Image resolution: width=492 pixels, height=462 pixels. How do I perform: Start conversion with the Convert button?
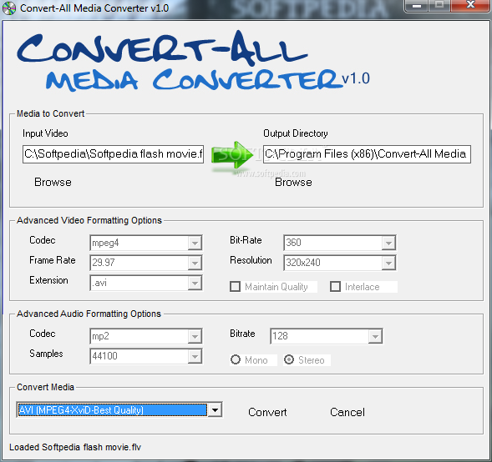coord(267,412)
